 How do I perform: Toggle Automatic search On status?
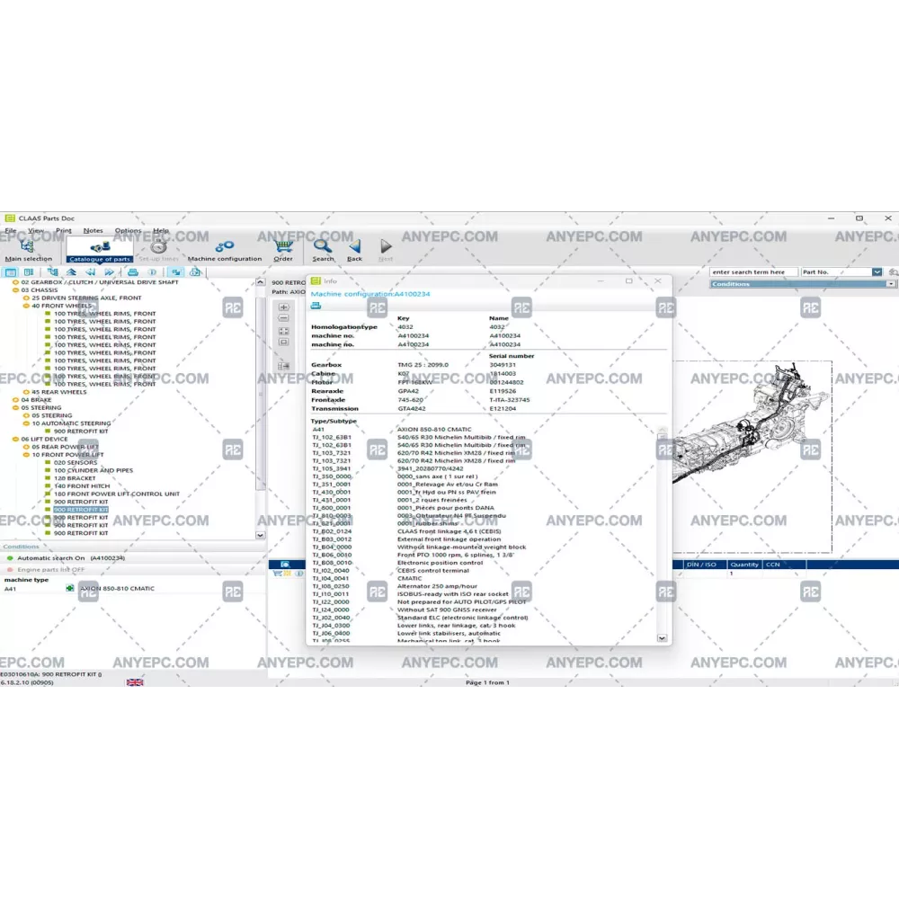click(10, 557)
